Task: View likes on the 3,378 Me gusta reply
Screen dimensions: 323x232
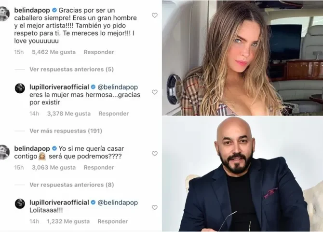Action: click(x=69, y=114)
